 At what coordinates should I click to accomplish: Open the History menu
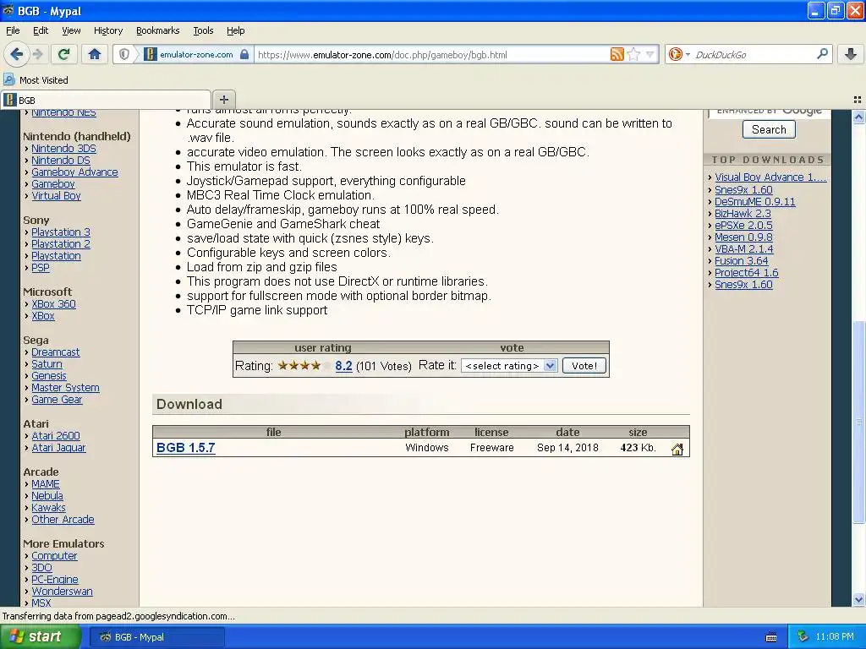pyautogui.click(x=108, y=30)
